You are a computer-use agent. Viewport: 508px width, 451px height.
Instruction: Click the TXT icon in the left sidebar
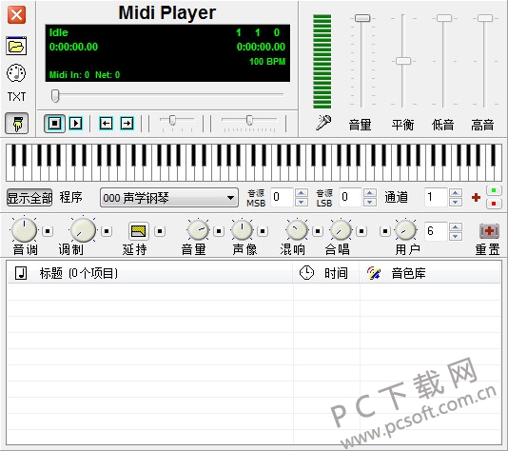click(16, 96)
